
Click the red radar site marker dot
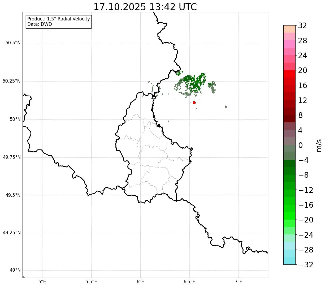point(194,102)
